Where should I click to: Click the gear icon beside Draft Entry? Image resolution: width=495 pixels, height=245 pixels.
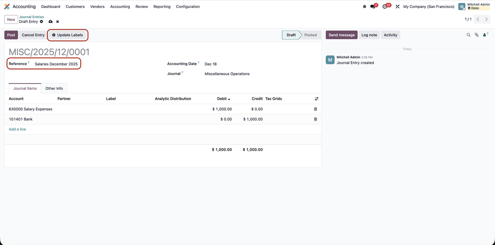point(41,21)
